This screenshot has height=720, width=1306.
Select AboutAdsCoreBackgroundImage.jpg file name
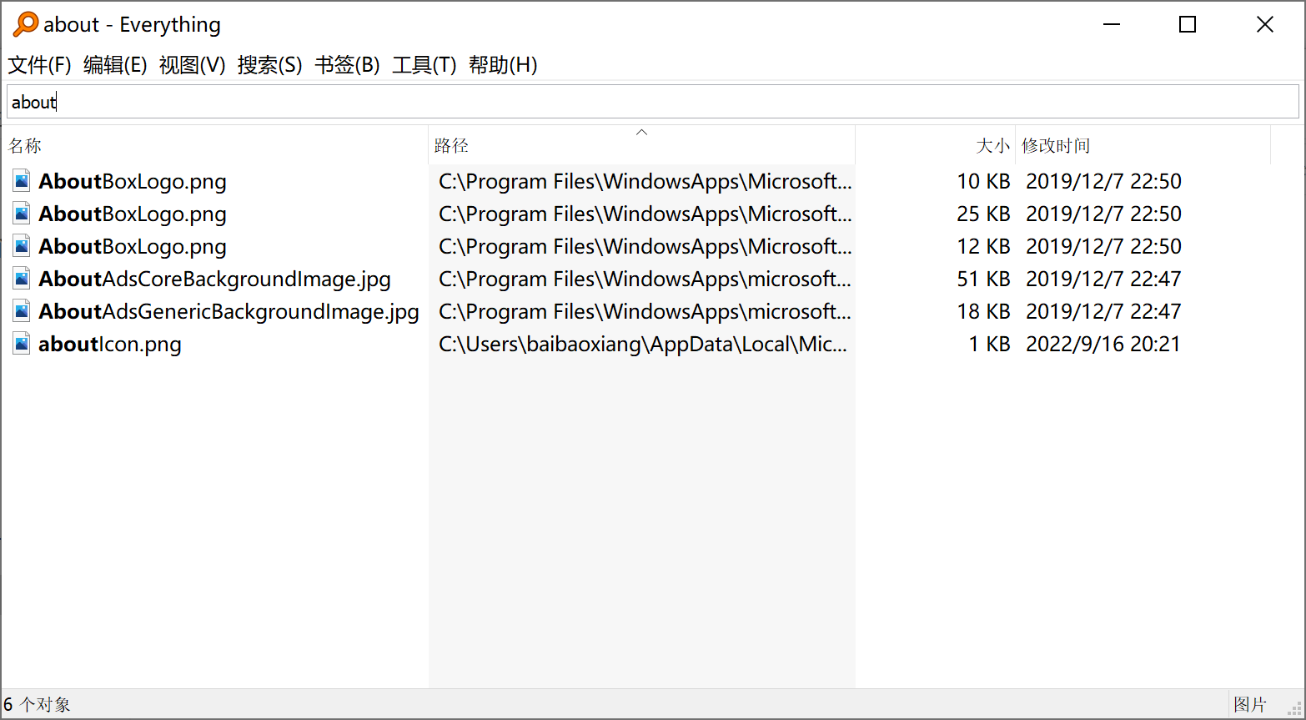214,279
